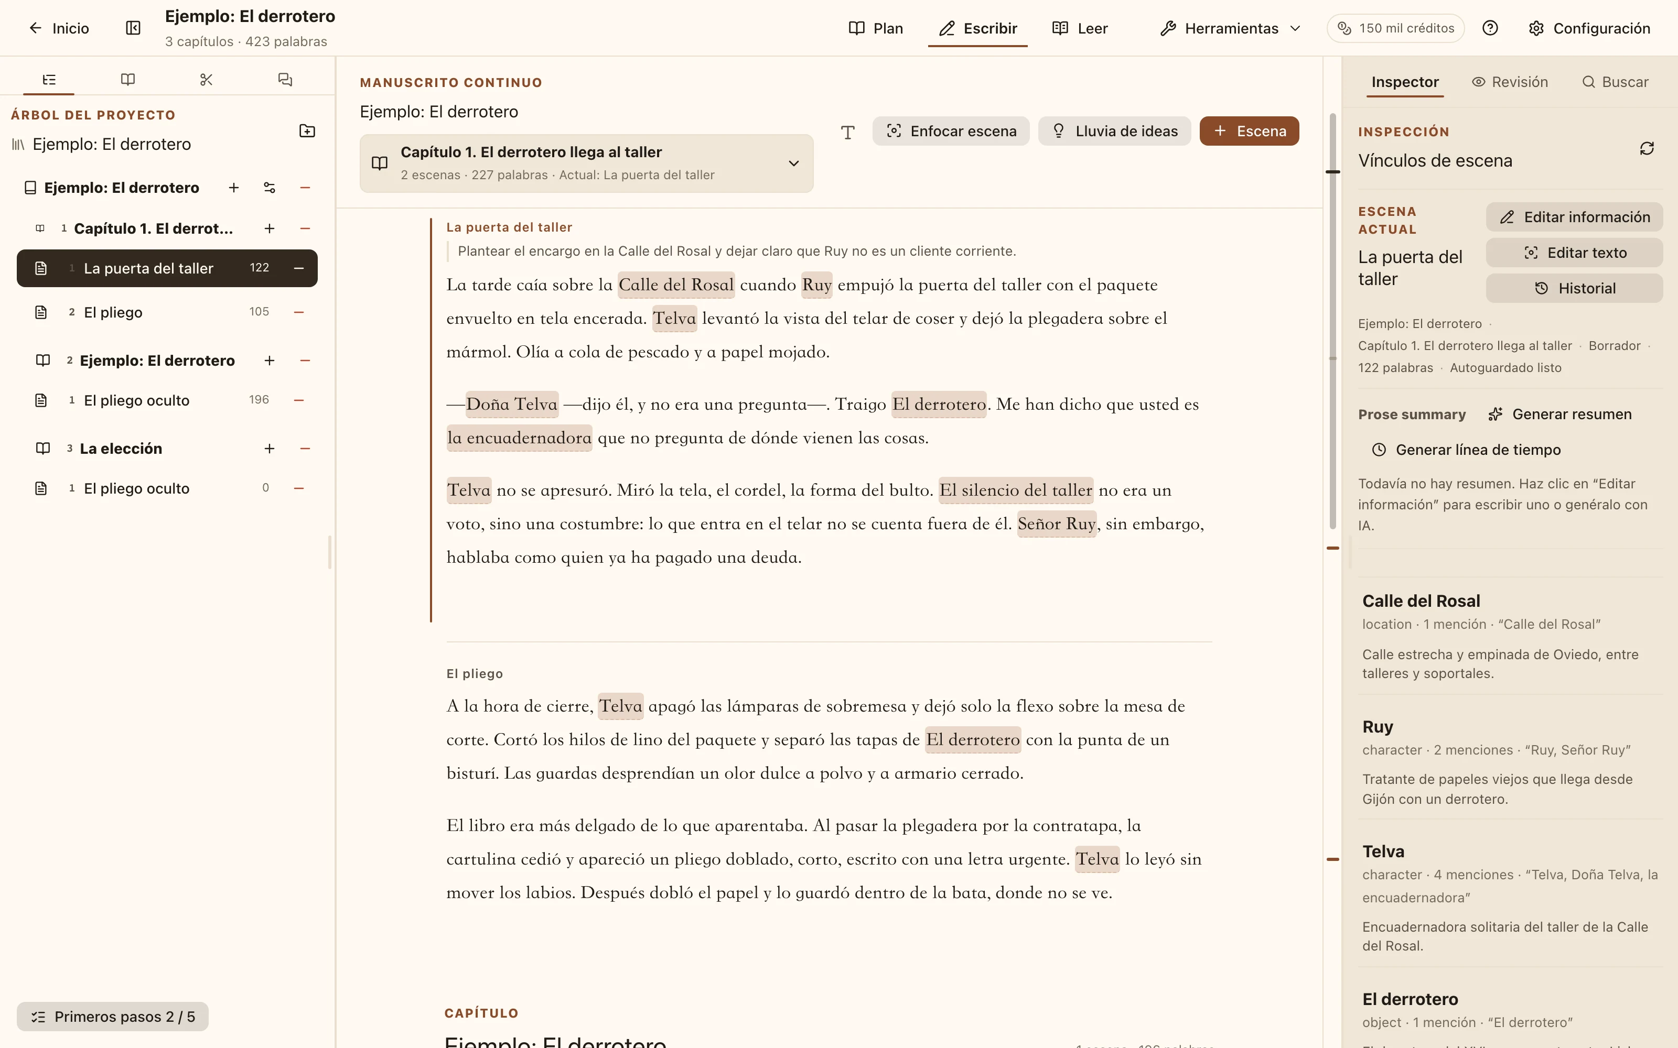Open settings sliders icon for Ejemplo: El derrotero book

pos(270,188)
